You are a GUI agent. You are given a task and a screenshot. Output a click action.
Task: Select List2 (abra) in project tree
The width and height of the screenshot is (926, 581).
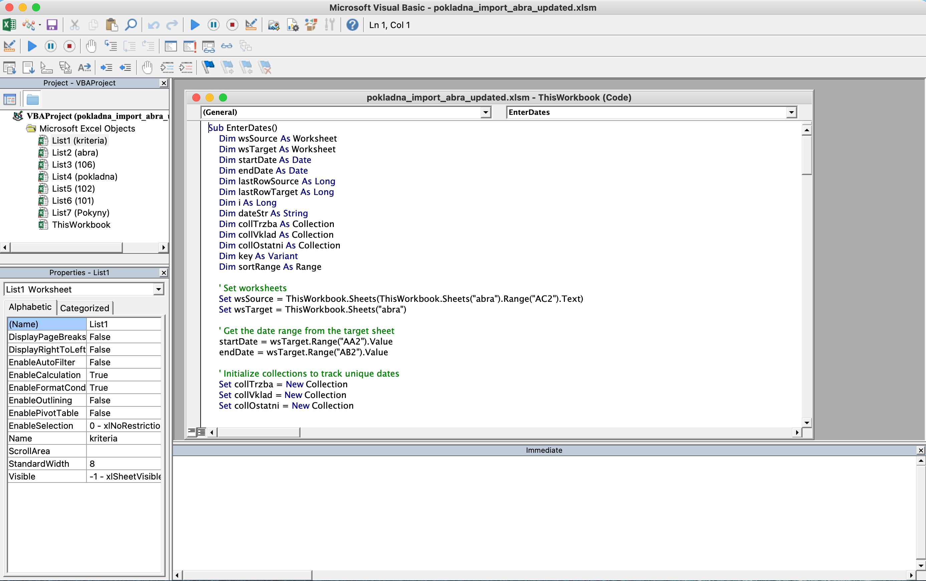click(75, 153)
